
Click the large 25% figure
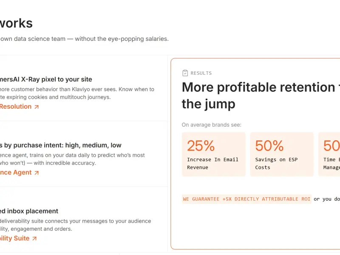201,145
